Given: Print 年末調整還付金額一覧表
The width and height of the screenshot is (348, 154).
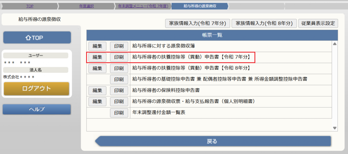Looking at the screenshot, I should point(119,113).
